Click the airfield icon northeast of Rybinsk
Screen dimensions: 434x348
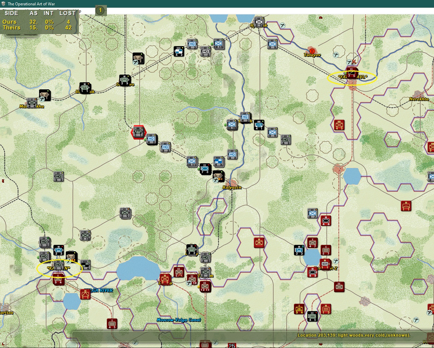283,25
